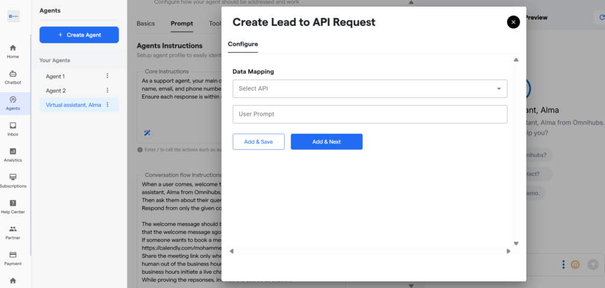Switch to the Configure tab
605x288 pixels.
click(x=243, y=44)
